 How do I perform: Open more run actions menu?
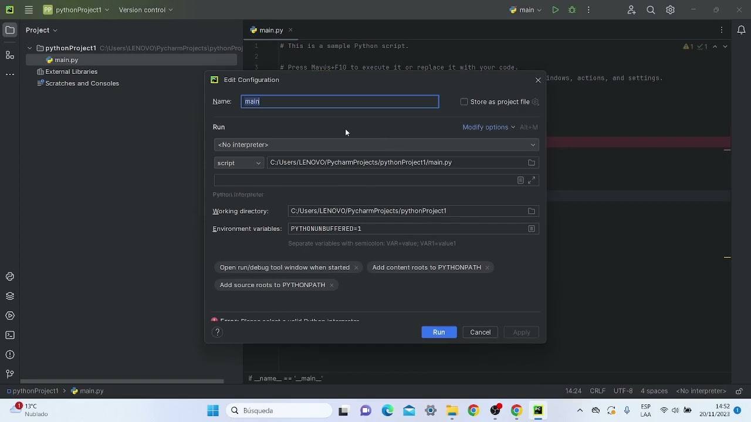589,10
